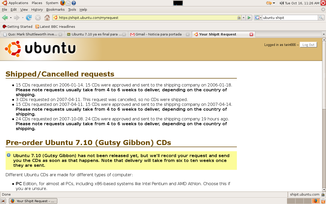
Task: Click the search box containing ubuntu shipit
Action: pyautogui.click(x=290, y=18)
